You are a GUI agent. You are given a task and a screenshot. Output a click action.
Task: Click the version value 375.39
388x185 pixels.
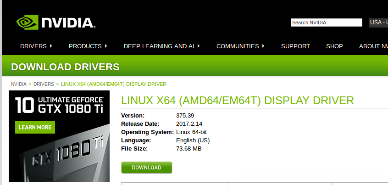tap(185, 115)
